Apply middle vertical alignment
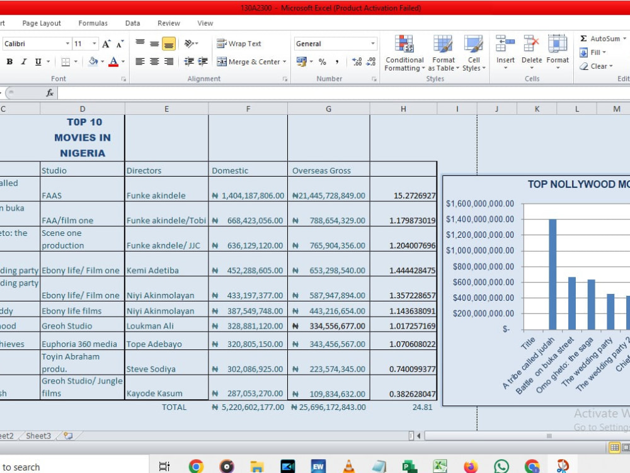This screenshot has height=473, width=630. [154, 43]
